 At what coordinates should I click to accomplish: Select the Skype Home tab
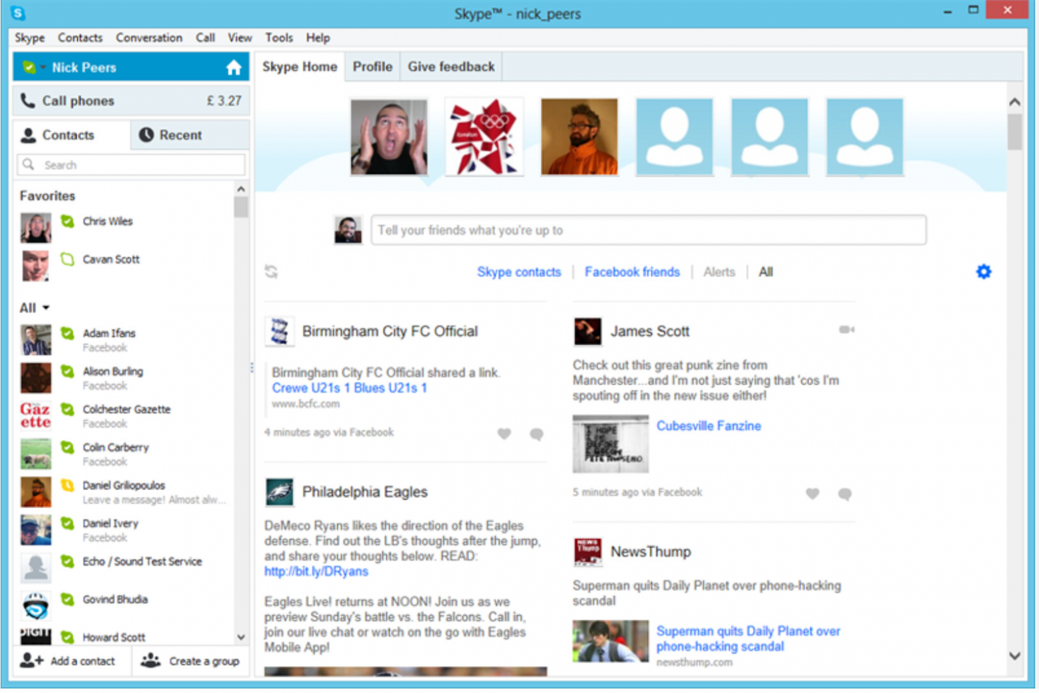point(300,67)
